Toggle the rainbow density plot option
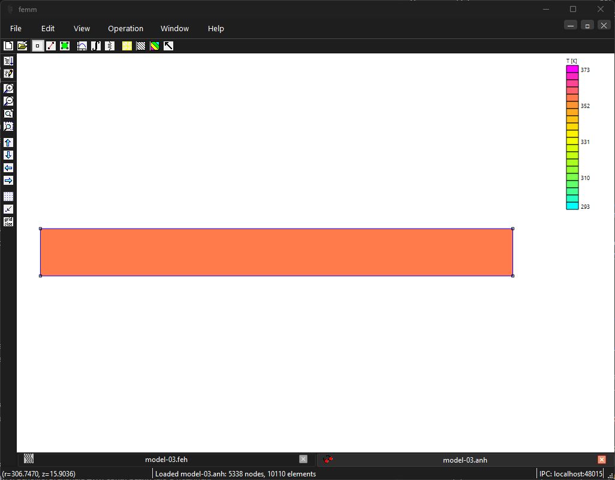The image size is (615, 480). (x=155, y=46)
